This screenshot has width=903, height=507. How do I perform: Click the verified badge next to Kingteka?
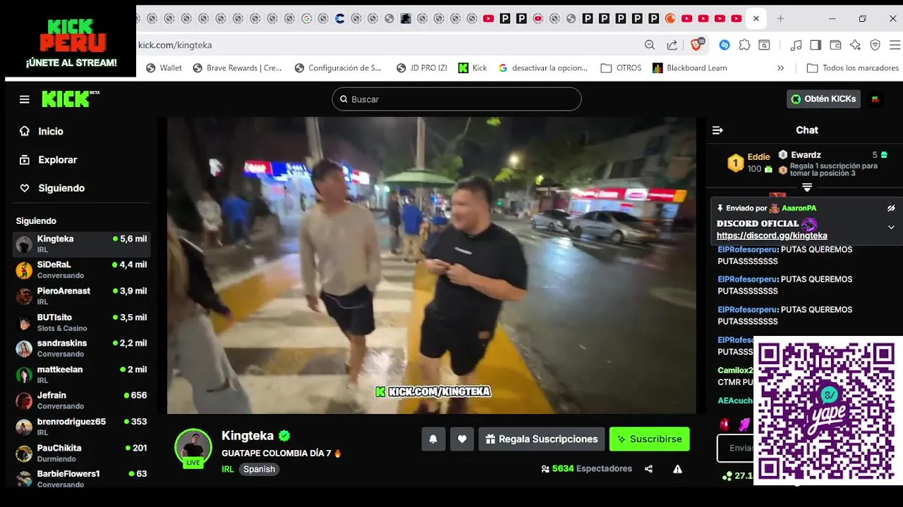(284, 436)
